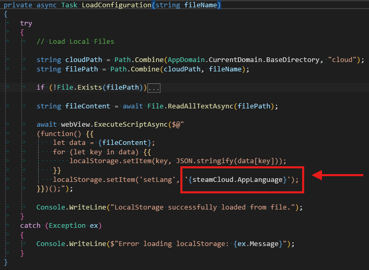Click the "BaseDirectory" property
This screenshot has height=270, width=369.
click(293, 60)
